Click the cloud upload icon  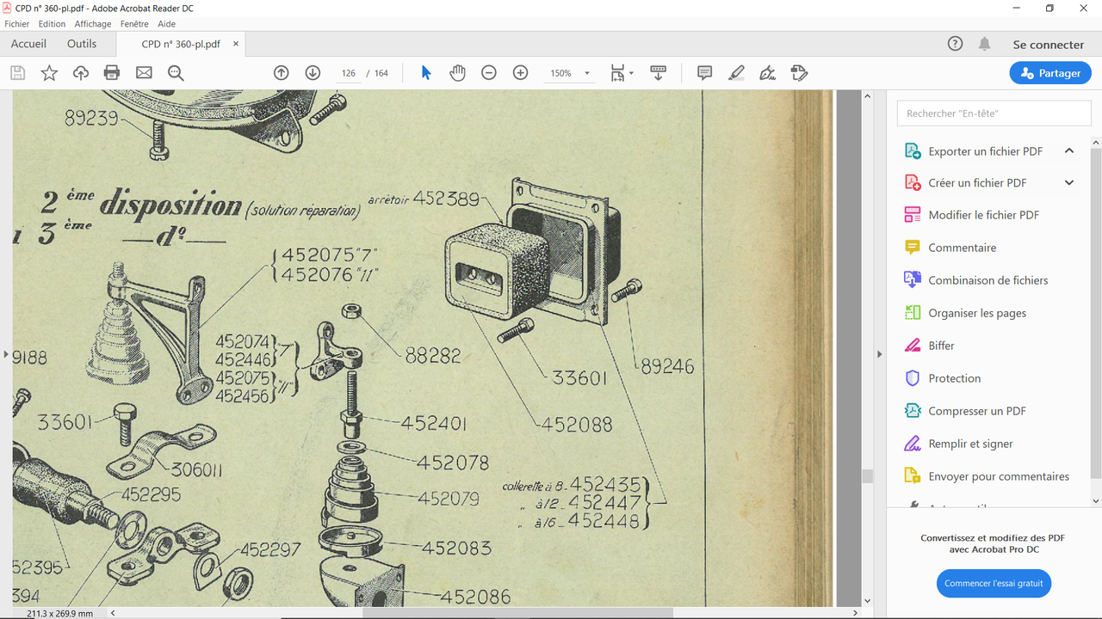pyautogui.click(x=81, y=73)
